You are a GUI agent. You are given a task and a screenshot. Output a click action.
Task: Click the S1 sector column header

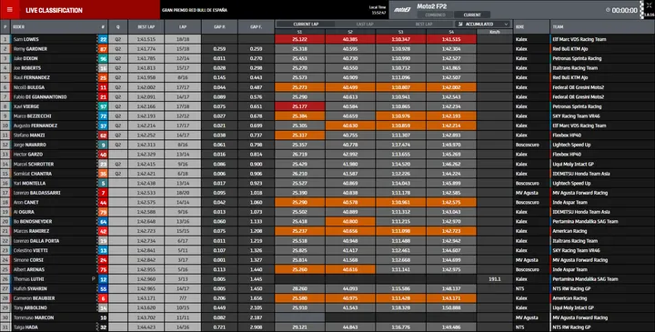(x=299, y=32)
